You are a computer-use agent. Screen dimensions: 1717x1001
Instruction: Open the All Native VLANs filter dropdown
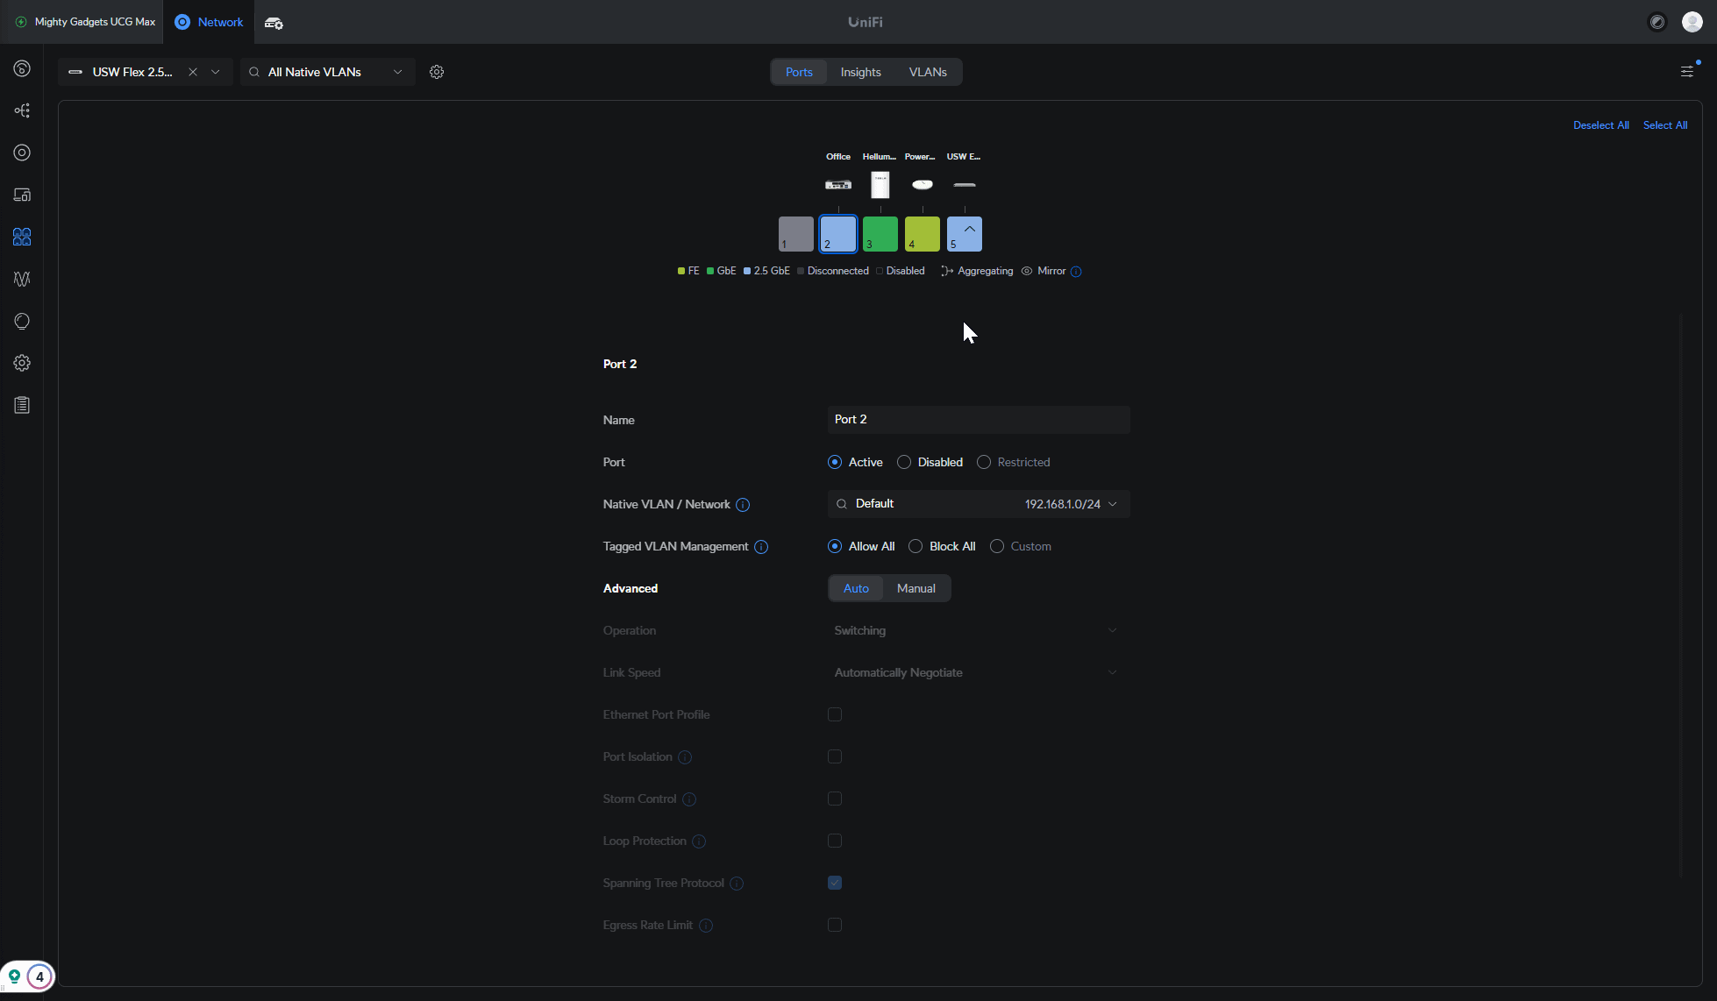(326, 72)
